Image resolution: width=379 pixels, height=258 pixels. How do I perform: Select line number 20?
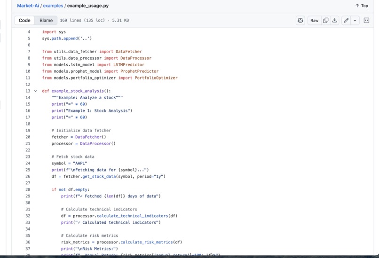click(28, 137)
